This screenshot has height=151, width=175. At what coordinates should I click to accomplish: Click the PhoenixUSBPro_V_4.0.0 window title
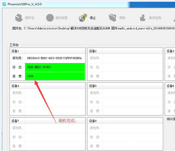pyautogui.click(x=25, y=4)
